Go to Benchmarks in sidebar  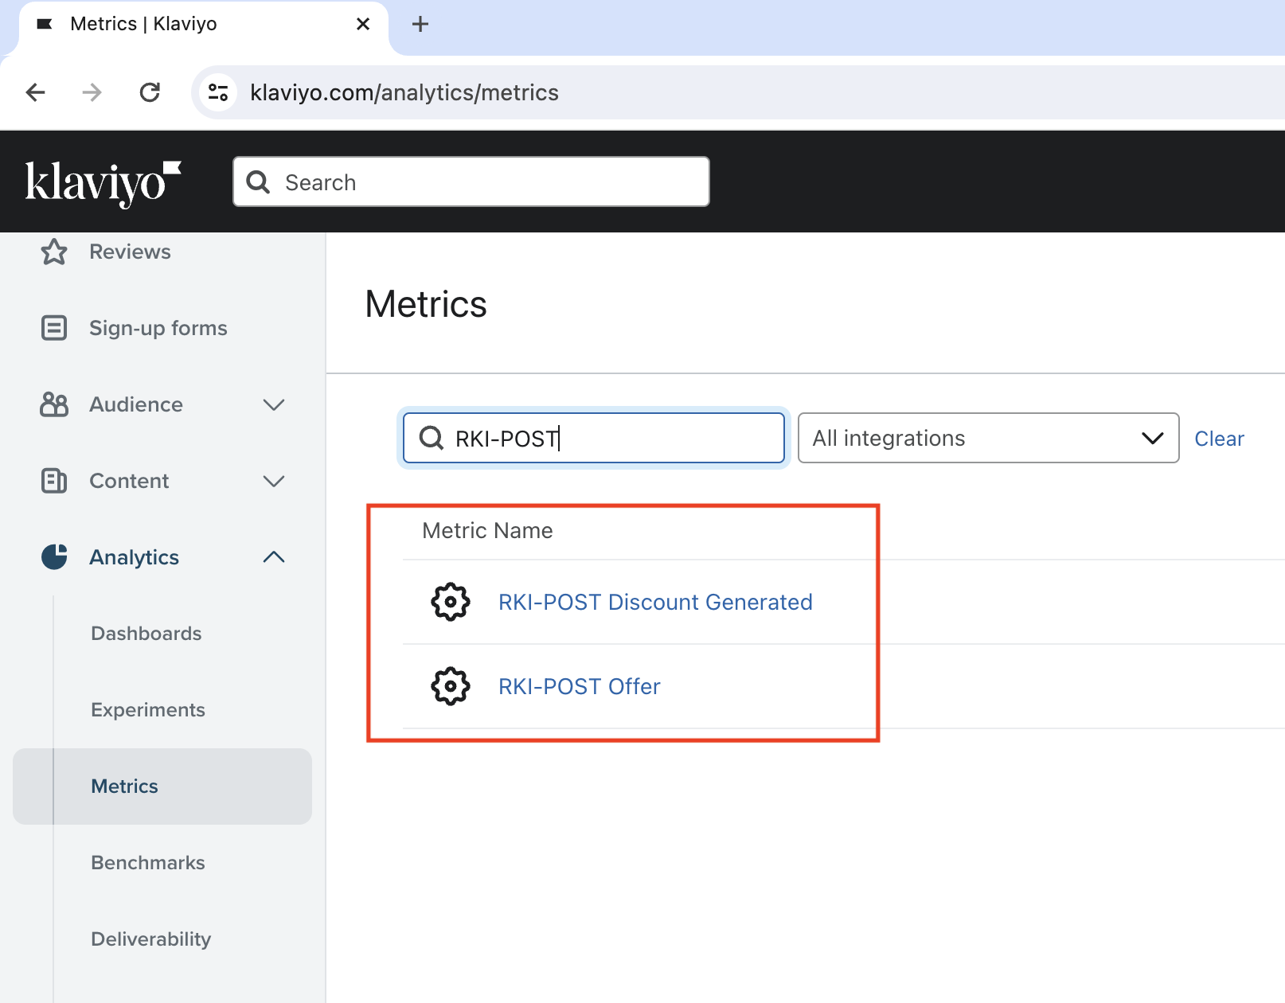148,863
